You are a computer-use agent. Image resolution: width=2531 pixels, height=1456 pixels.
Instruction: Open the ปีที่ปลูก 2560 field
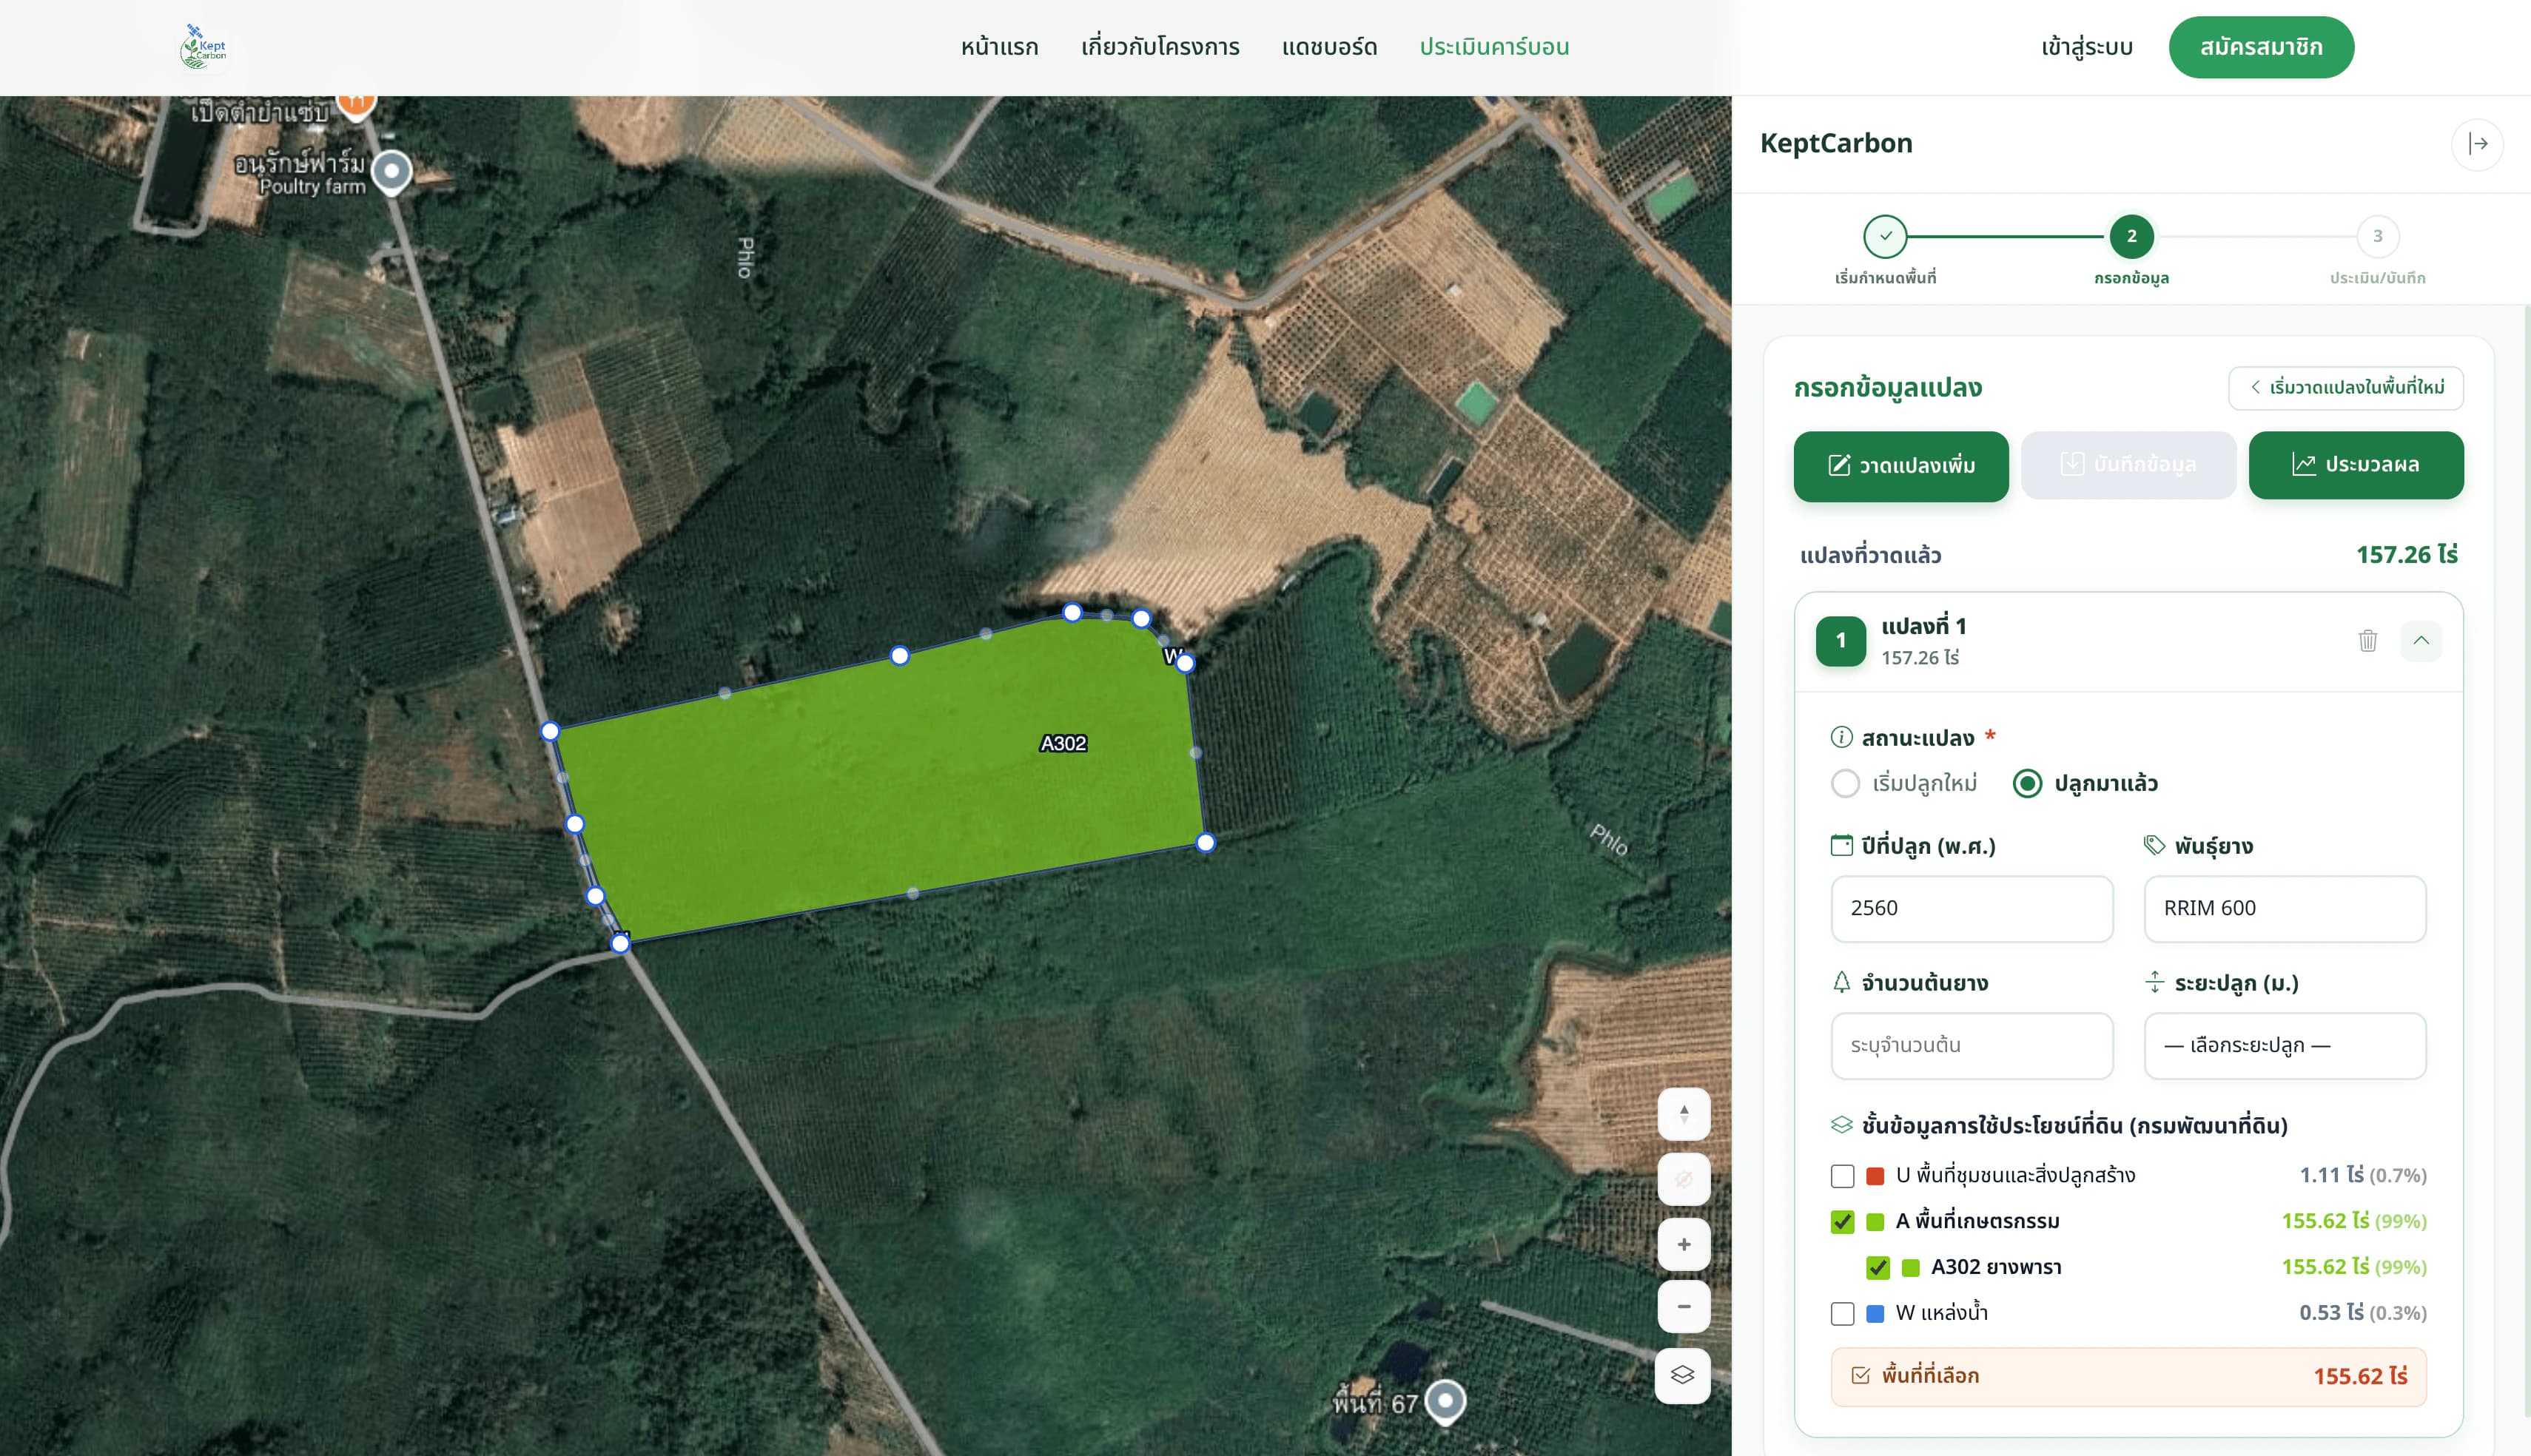pyautogui.click(x=1972, y=909)
